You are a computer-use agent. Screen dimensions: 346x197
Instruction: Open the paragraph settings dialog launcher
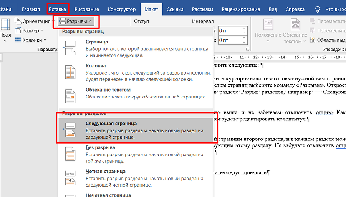click(x=248, y=50)
